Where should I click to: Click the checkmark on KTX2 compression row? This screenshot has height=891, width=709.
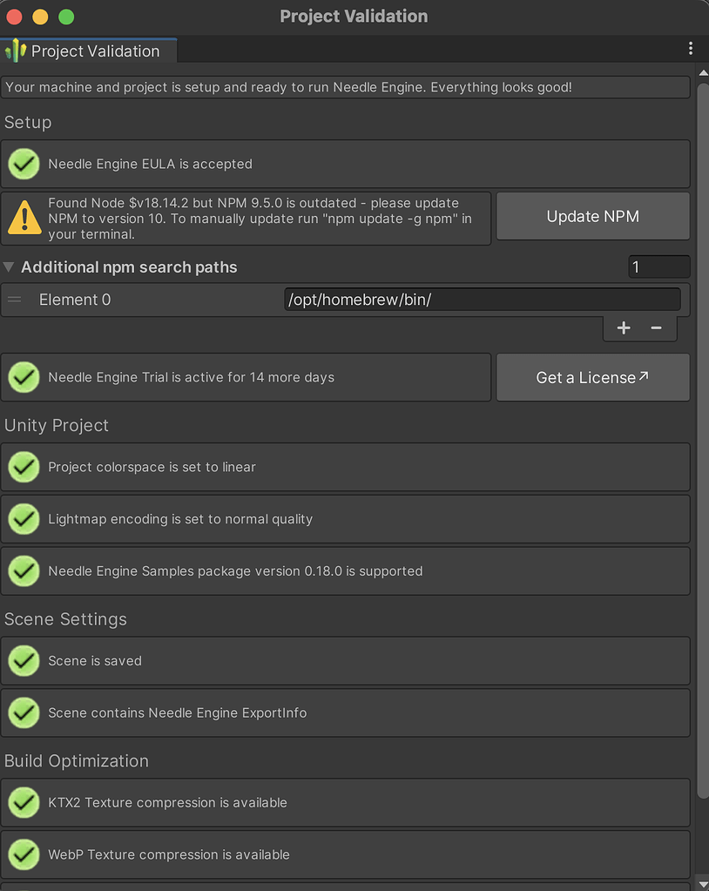coord(24,802)
